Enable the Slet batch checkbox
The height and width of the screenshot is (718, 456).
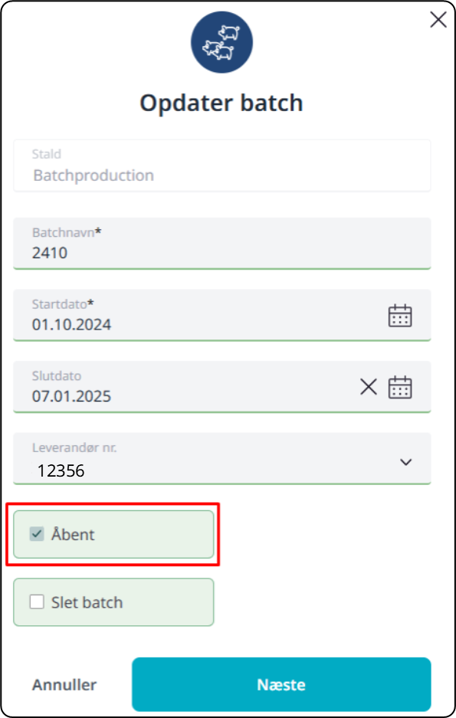tap(37, 602)
